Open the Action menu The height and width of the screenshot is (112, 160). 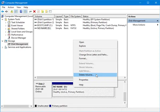[x=11, y=7]
